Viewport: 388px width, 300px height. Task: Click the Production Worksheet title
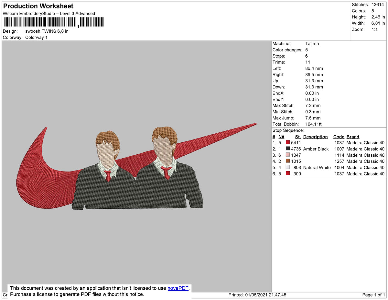pos(38,6)
